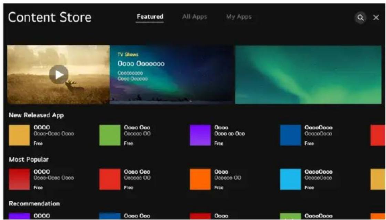The image size is (386, 220).
Task: Select purple app icon under Recommendation
Action: (x=19, y=216)
